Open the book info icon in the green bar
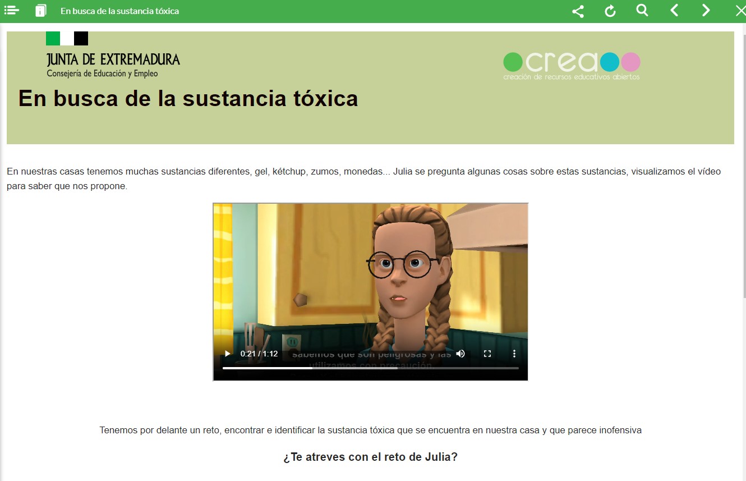 (40, 11)
